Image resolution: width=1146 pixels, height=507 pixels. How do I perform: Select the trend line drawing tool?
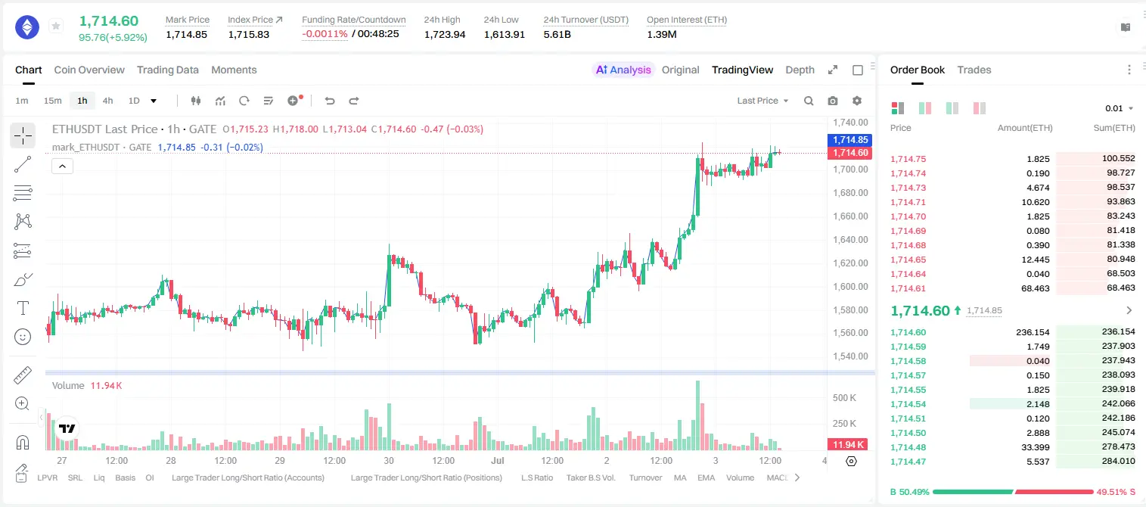[23, 164]
